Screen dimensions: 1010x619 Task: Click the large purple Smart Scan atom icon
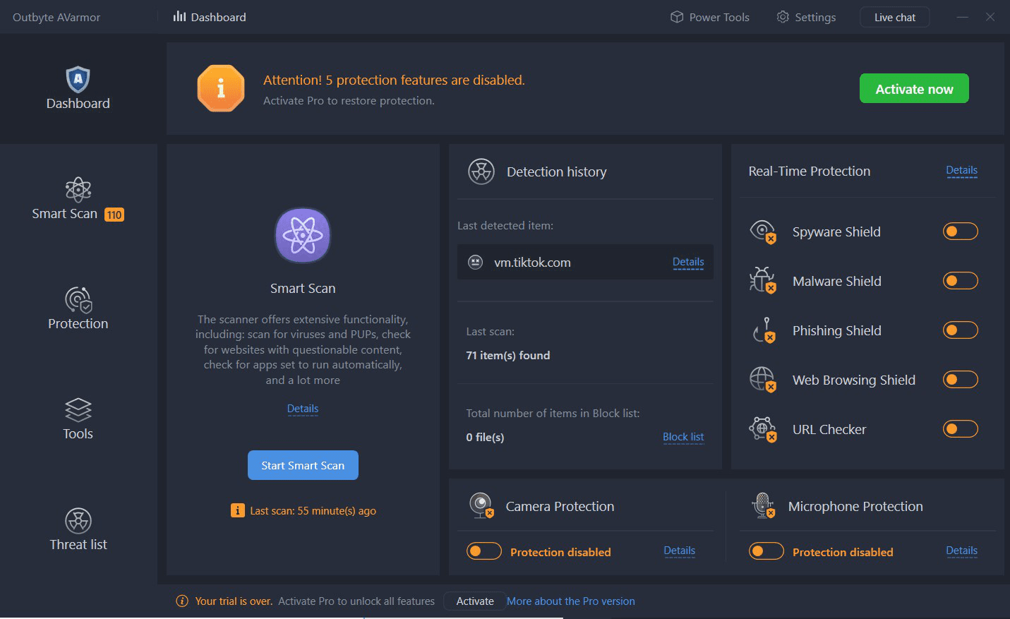tap(303, 235)
